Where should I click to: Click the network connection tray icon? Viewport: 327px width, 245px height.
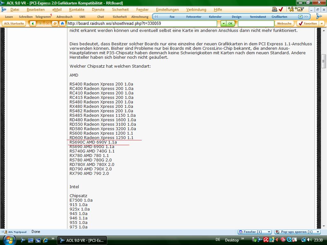coord(303,240)
